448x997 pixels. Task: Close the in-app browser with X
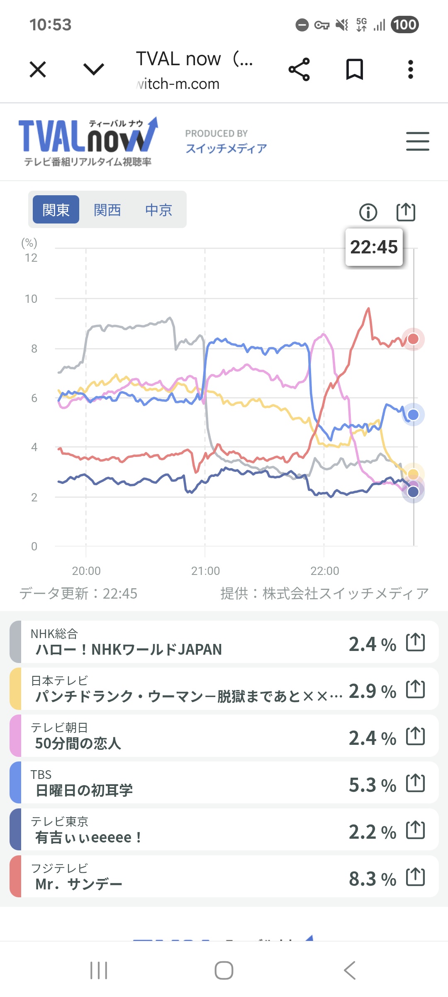[x=38, y=69]
